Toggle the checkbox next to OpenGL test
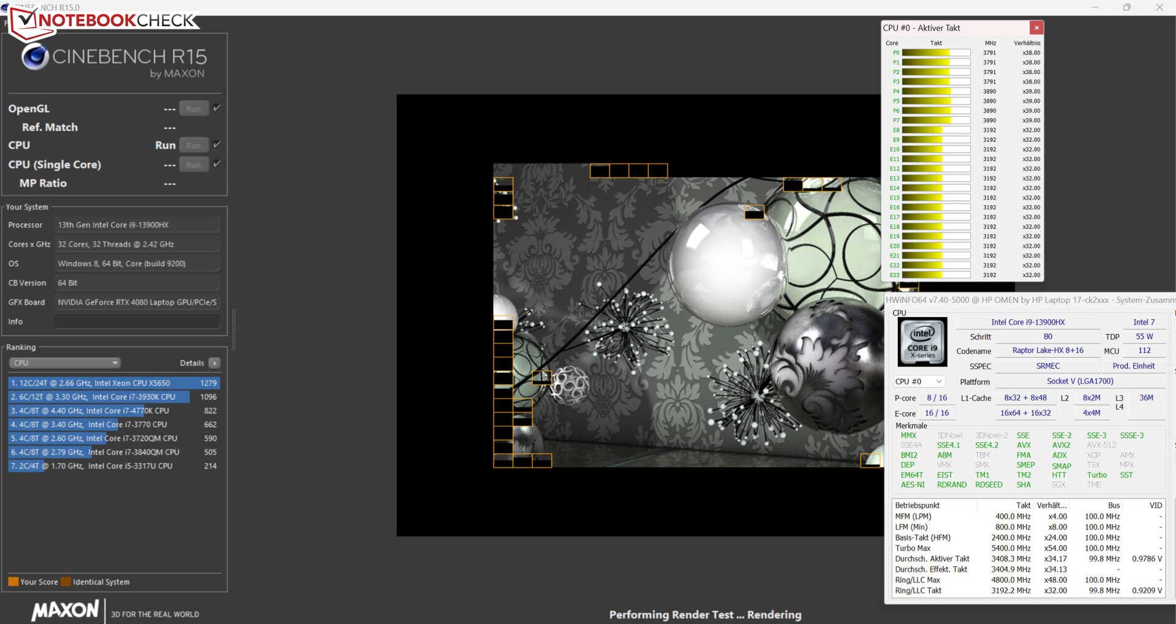 pyautogui.click(x=217, y=108)
